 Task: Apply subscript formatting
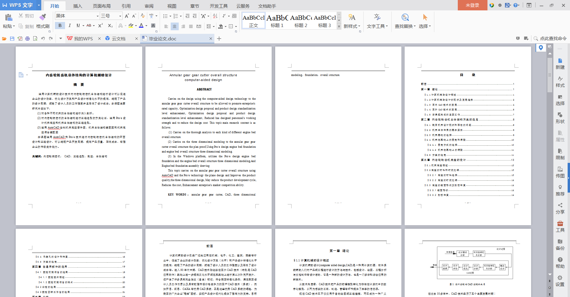pyautogui.click(x=110, y=26)
